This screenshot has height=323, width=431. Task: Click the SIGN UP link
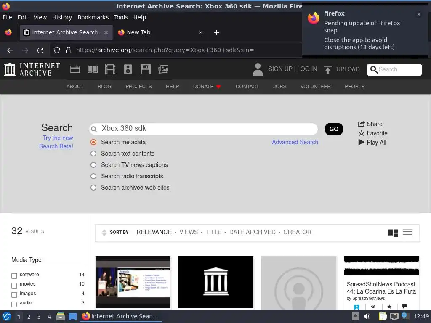pos(280,69)
